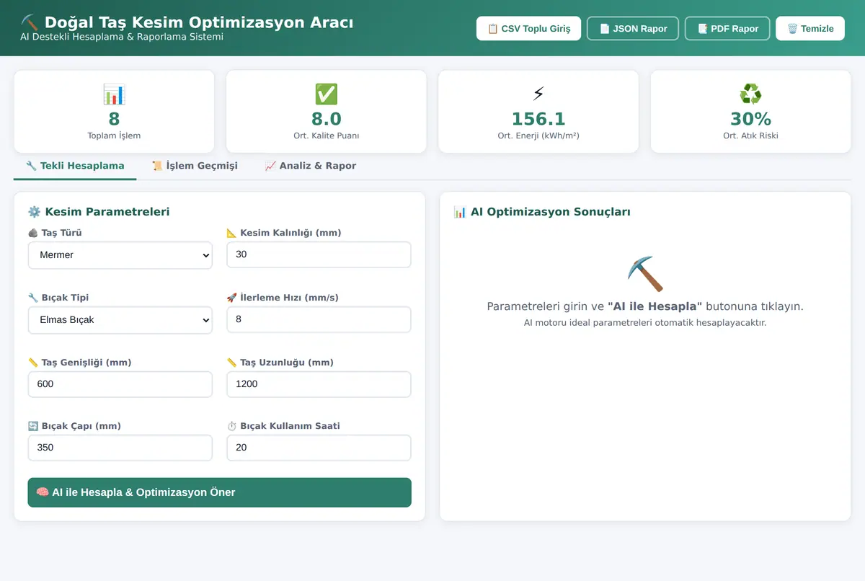The height and width of the screenshot is (581, 865).
Task: Click the Kesim Parametreleri heading
Action: pos(107,212)
